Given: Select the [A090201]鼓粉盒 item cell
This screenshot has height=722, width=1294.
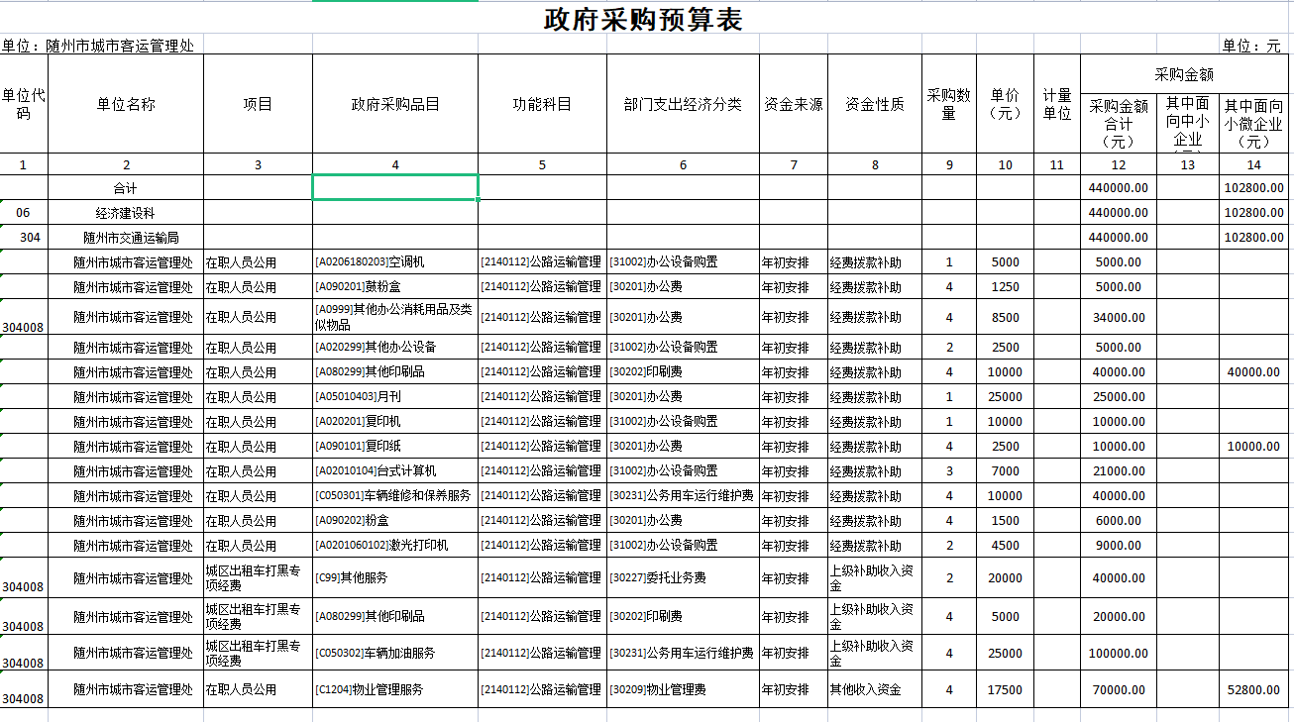Looking at the screenshot, I should coord(395,286).
